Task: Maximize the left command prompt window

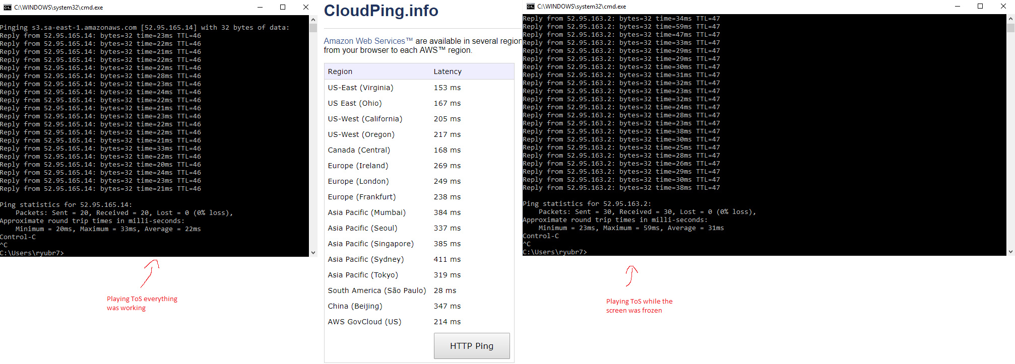Action: click(x=283, y=8)
